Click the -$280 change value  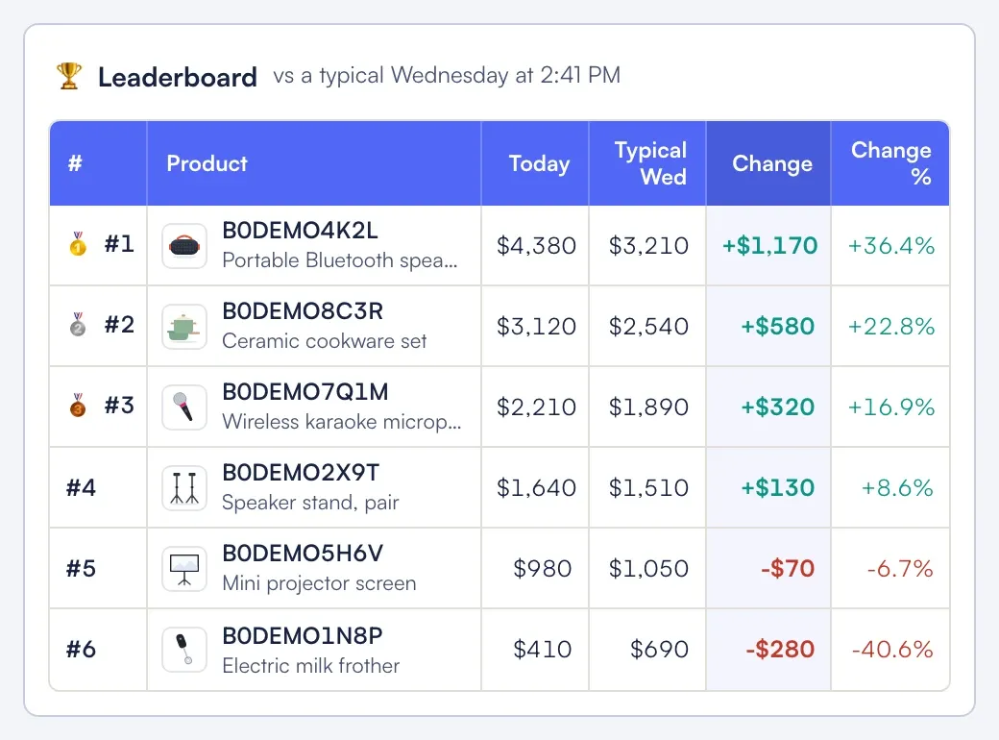click(x=780, y=650)
